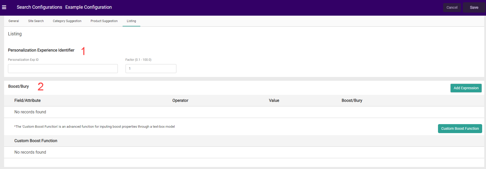
Task: Save the configuration
Action: pos(474,7)
